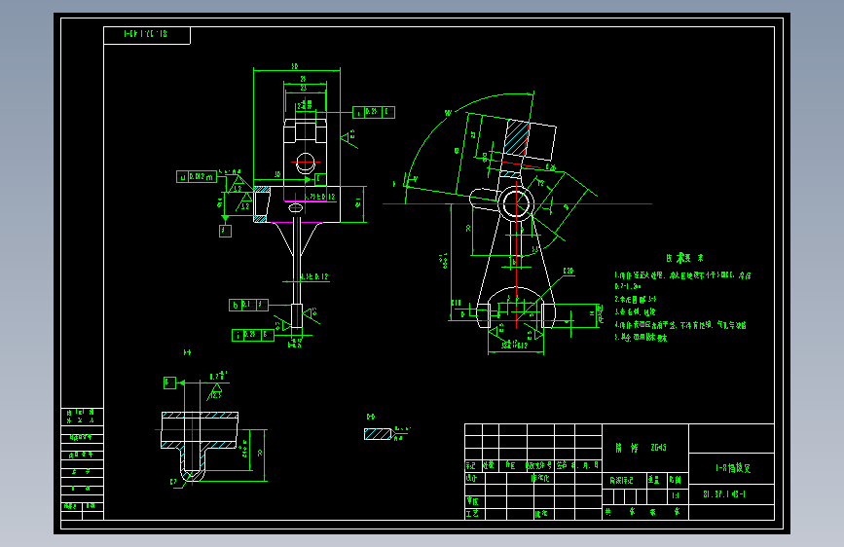
Task: Select the drawing number 81.37.143-1 cell
Action: [x=731, y=494]
